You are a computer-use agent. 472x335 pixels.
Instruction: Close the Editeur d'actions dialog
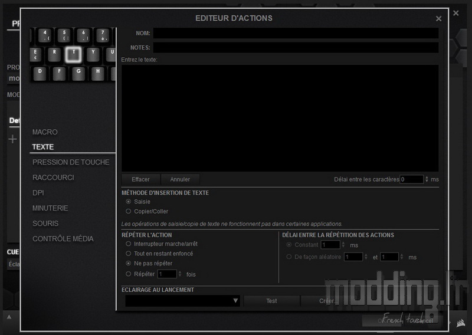pyautogui.click(x=438, y=19)
